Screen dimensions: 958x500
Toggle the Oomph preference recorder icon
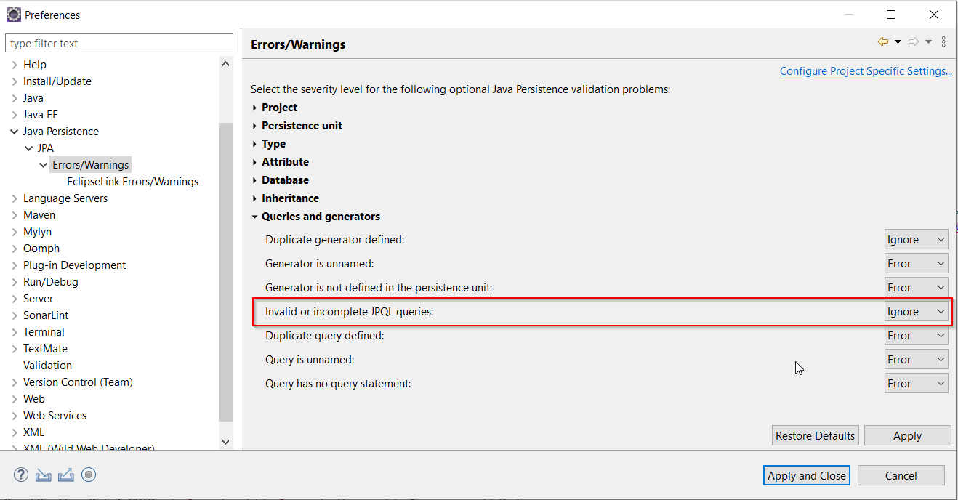pos(89,475)
